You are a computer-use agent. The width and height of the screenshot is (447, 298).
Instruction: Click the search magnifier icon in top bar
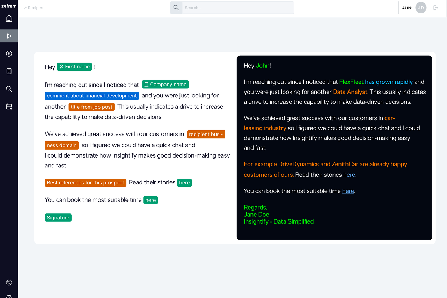click(176, 8)
